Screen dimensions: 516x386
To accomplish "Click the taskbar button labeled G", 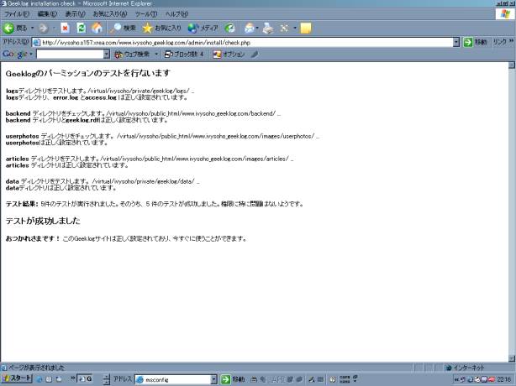I will (85, 378).
